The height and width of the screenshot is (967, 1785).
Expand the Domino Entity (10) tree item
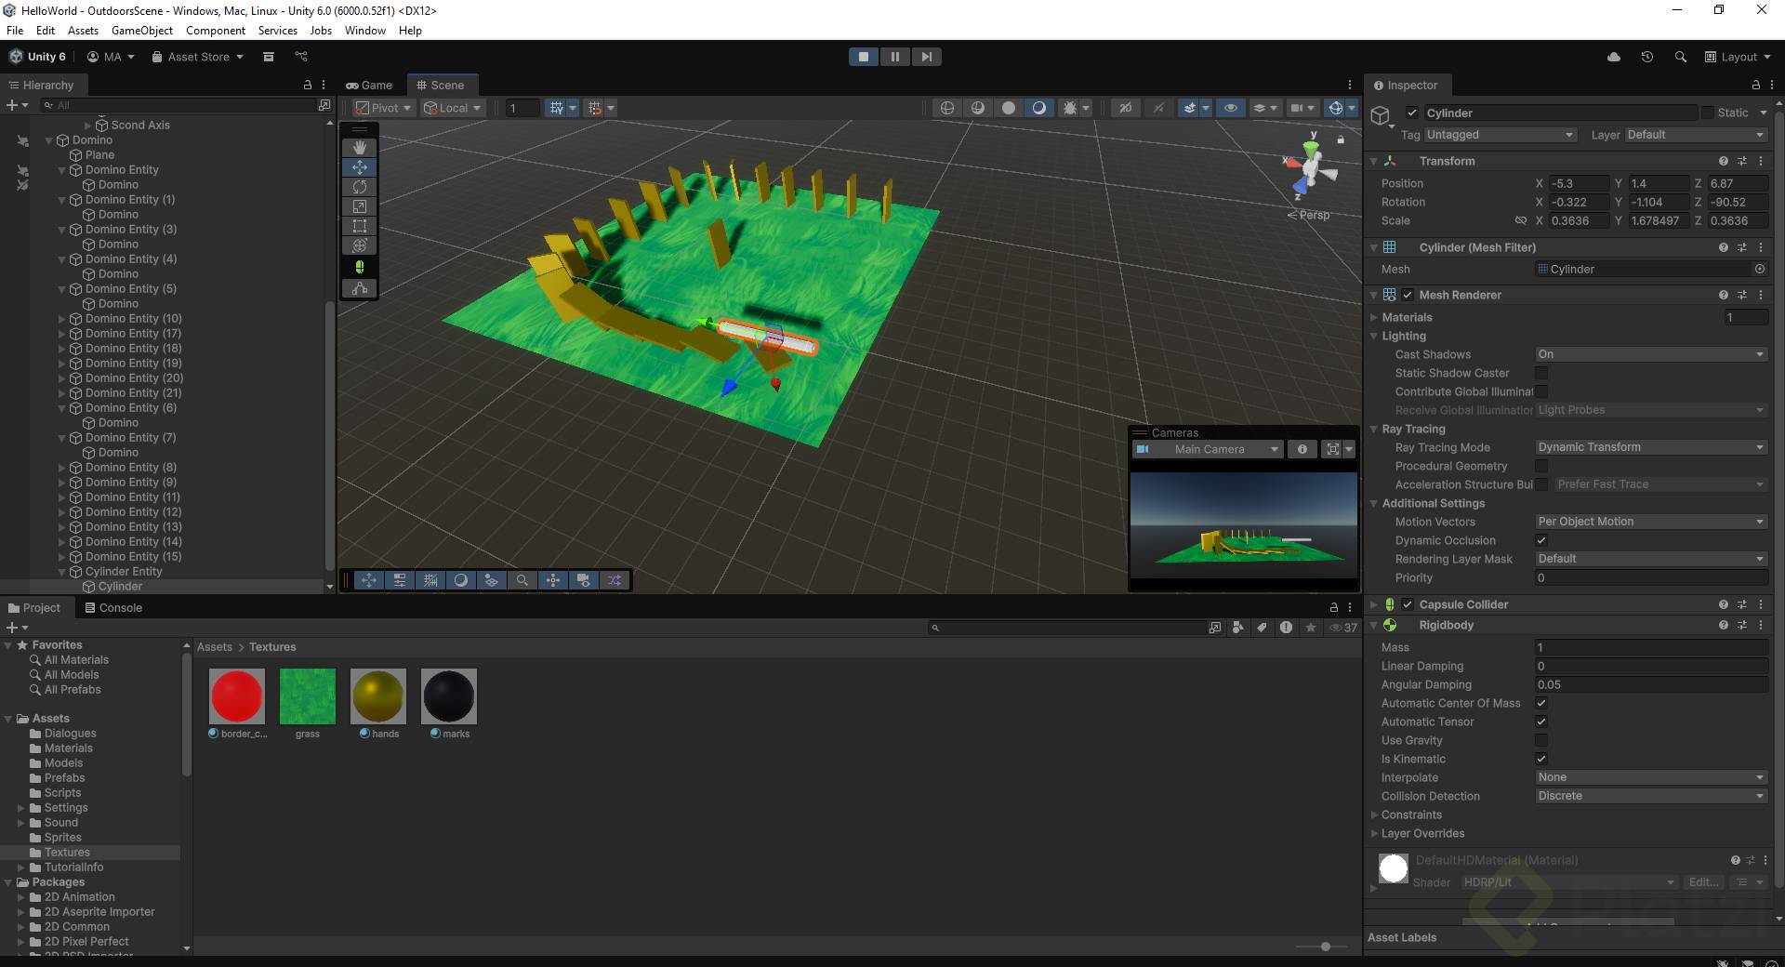pos(62,319)
